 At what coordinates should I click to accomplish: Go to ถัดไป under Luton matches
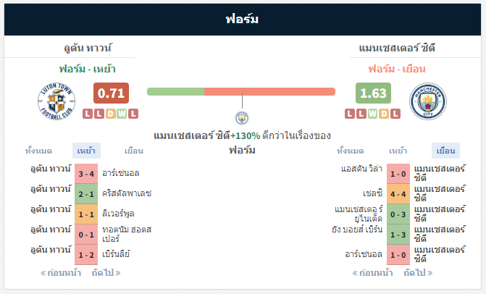tap(106, 272)
